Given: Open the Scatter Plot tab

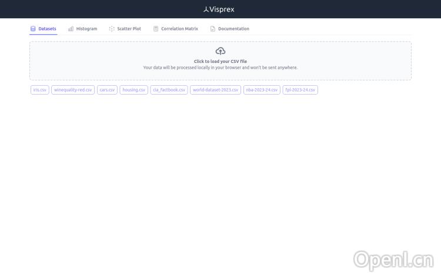Looking at the screenshot, I should [129, 29].
